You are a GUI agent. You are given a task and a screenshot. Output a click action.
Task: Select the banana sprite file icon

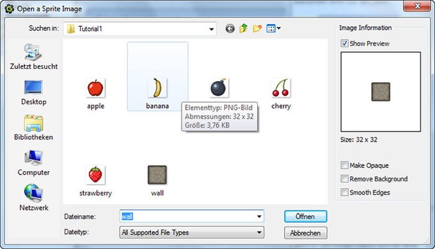(157, 88)
